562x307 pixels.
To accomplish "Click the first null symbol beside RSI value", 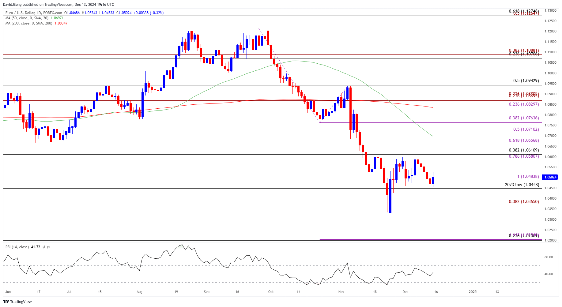I will [44, 247].
